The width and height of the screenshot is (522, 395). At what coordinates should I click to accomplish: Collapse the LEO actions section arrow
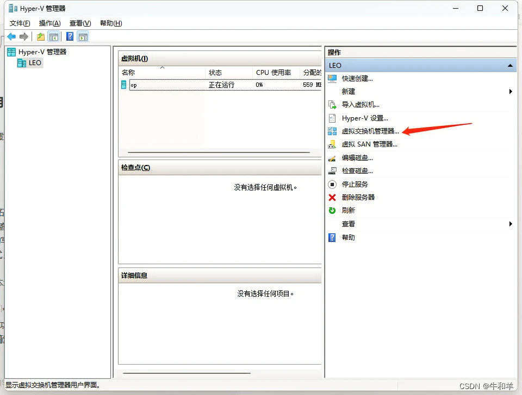click(x=510, y=66)
